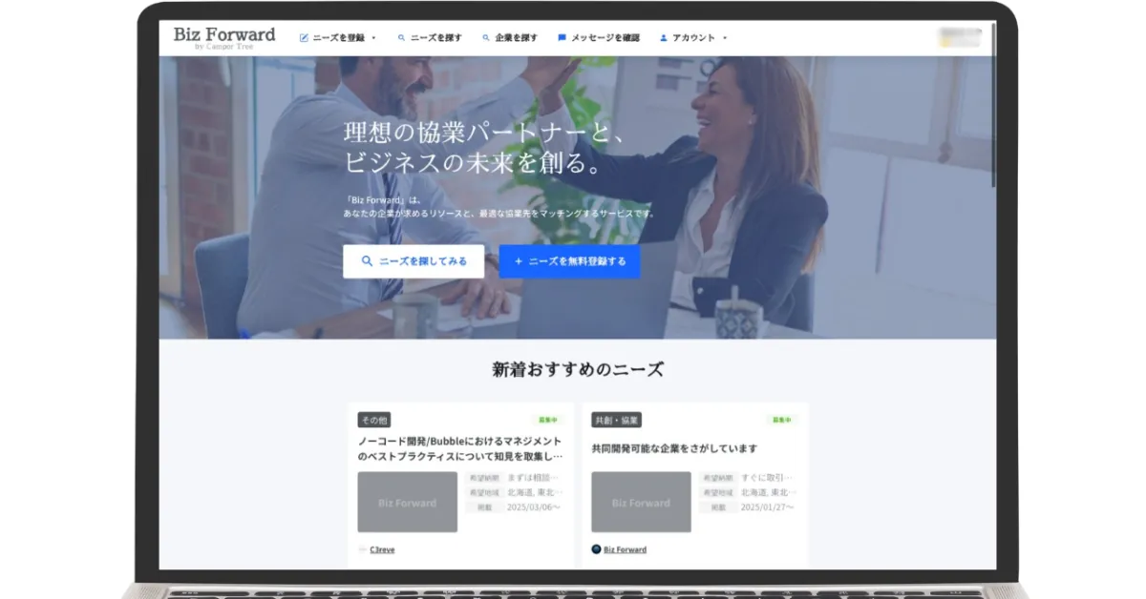The height and width of the screenshot is (599, 1146).
Task: Open the 企業を探す menu item
Action: (x=516, y=38)
